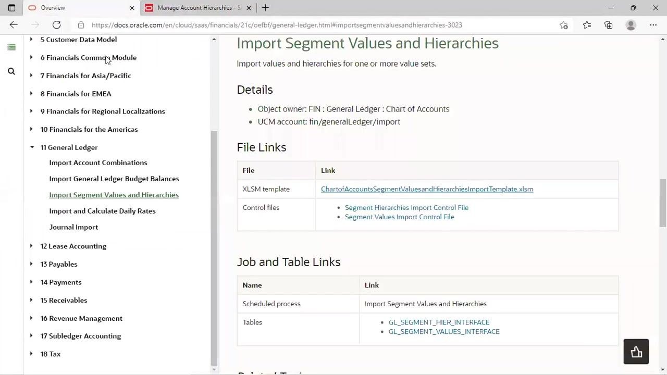Collapse the 11 General Ledger section
The height and width of the screenshot is (375, 667).
(32, 147)
